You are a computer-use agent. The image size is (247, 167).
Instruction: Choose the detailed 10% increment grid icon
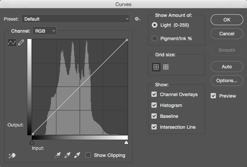[x=166, y=67]
